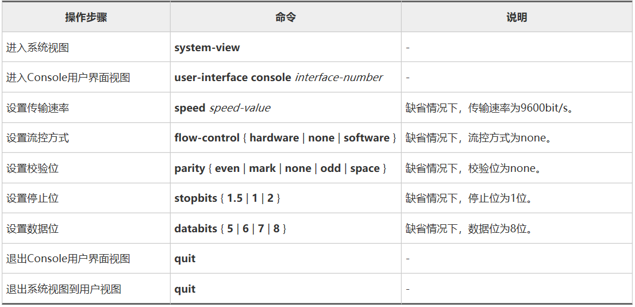Click the 设置流控方式 step cell
Image resolution: width=635 pixels, height=307 pixels.
[x=38, y=138]
